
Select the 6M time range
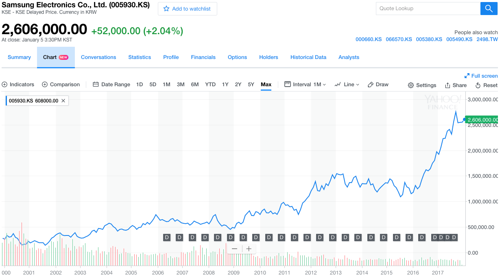point(195,85)
